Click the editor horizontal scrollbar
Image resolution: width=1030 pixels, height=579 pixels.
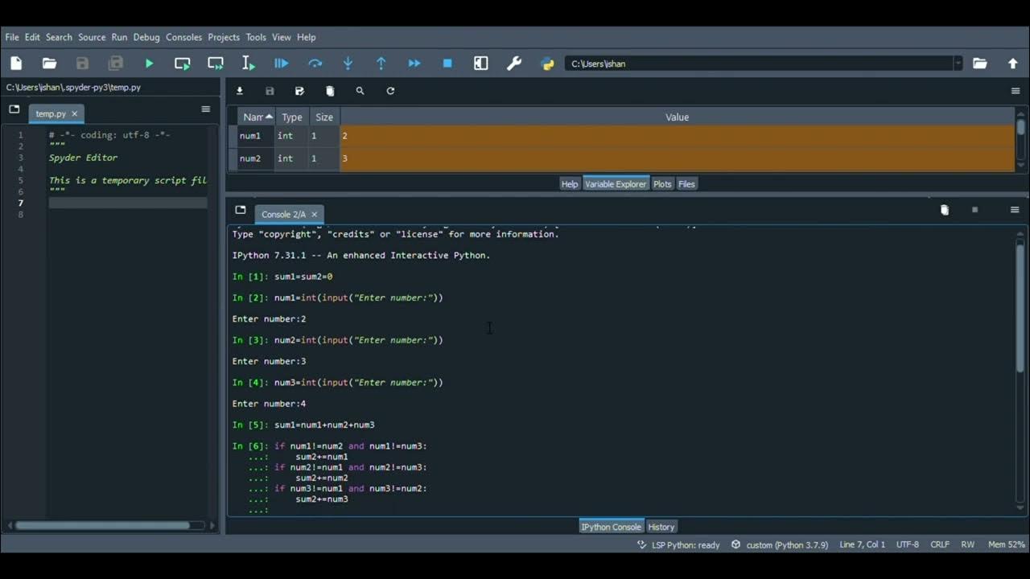[x=103, y=526]
